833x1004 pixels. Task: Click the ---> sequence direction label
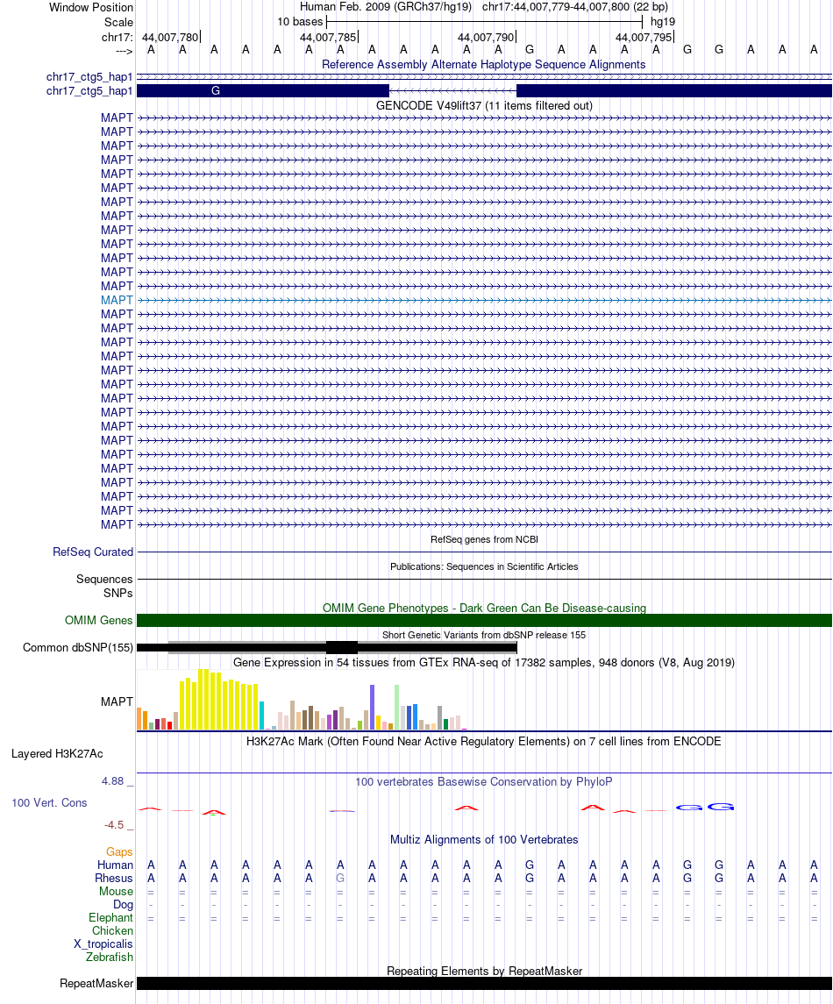click(125, 51)
